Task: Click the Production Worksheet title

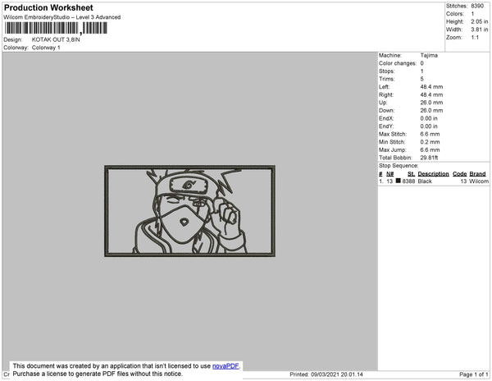Action: [x=48, y=8]
